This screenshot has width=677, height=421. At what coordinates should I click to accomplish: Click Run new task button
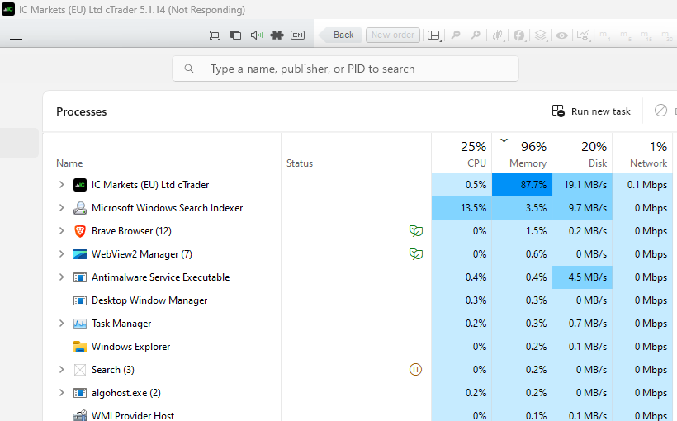point(591,111)
